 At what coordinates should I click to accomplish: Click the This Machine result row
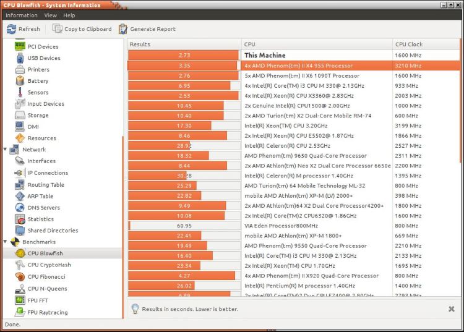pyautogui.click(x=293, y=55)
